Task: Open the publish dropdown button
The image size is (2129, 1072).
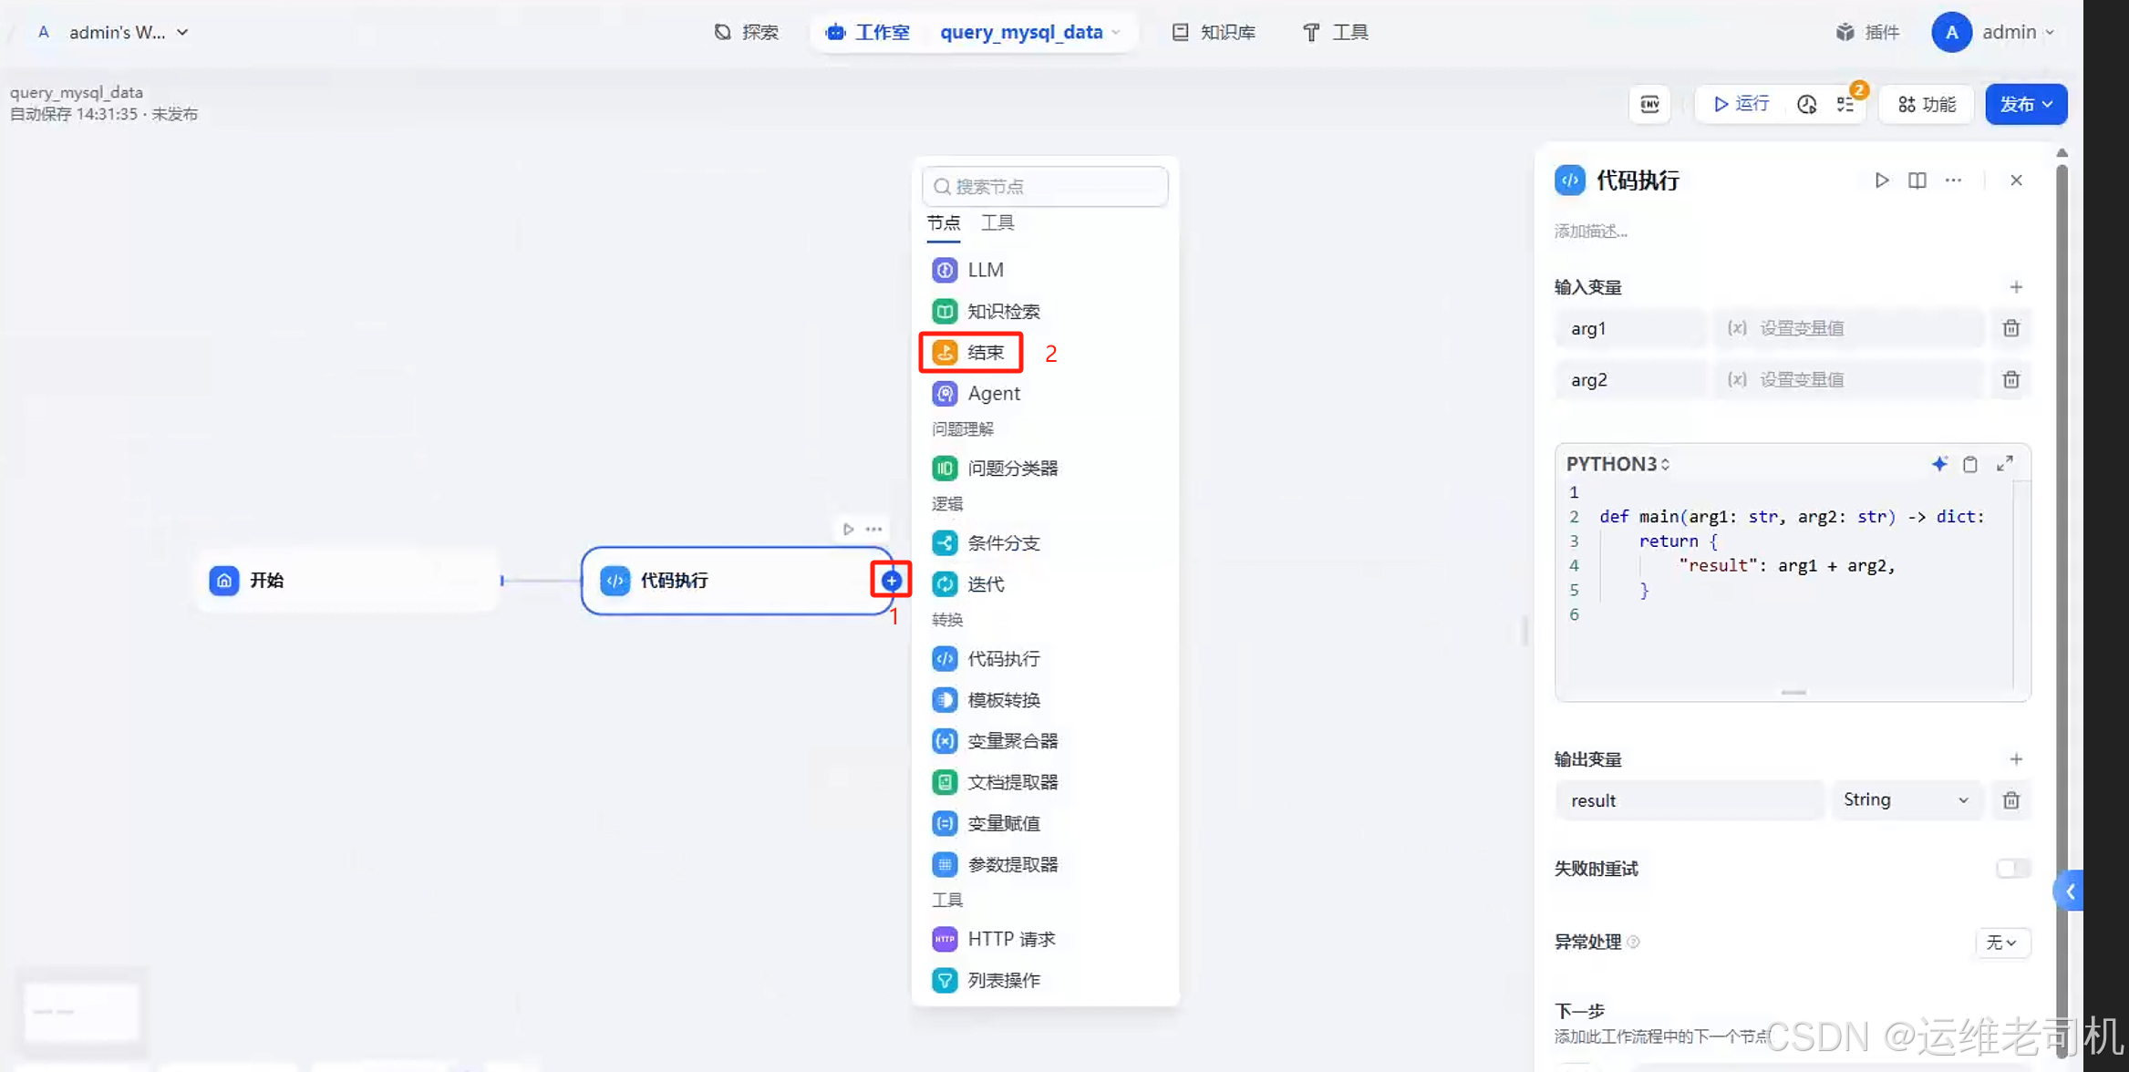Action: click(x=2025, y=104)
